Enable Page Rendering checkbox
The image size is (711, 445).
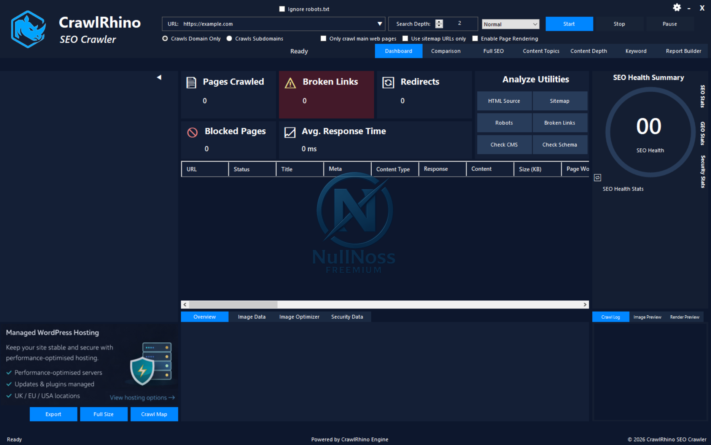coord(475,38)
